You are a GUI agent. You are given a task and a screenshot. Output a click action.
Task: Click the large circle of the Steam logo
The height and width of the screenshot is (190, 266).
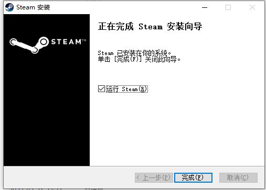coord(43,42)
